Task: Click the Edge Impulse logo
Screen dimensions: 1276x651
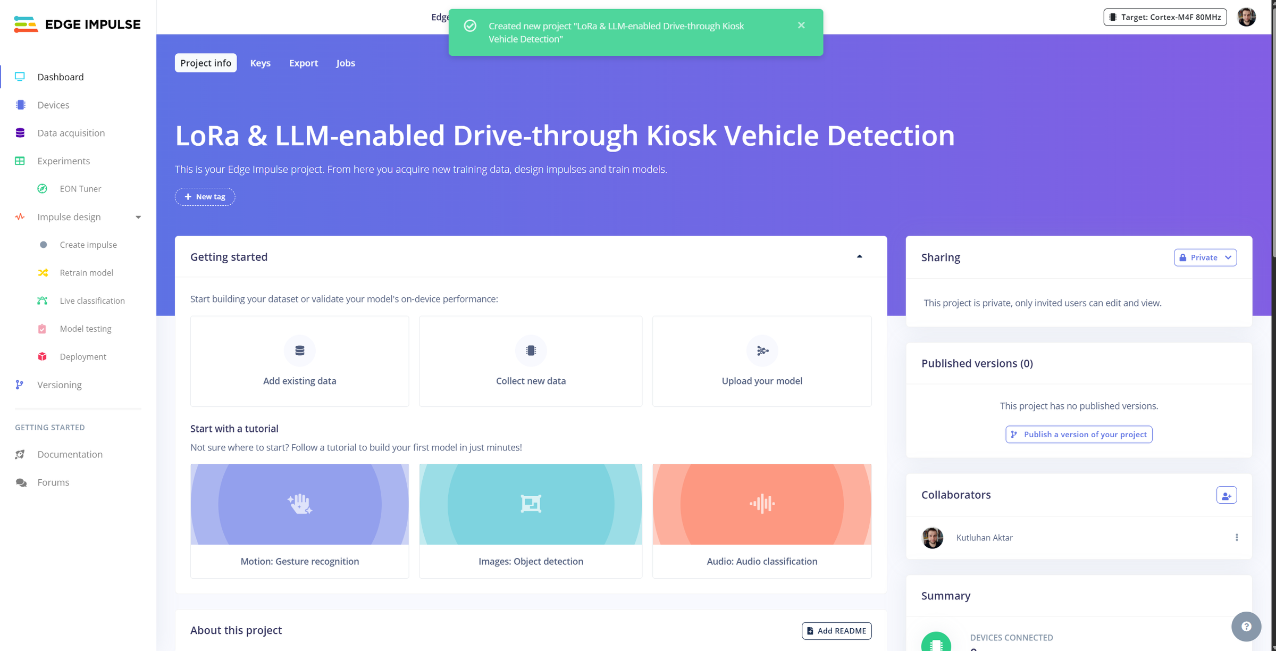Action: point(77,24)
